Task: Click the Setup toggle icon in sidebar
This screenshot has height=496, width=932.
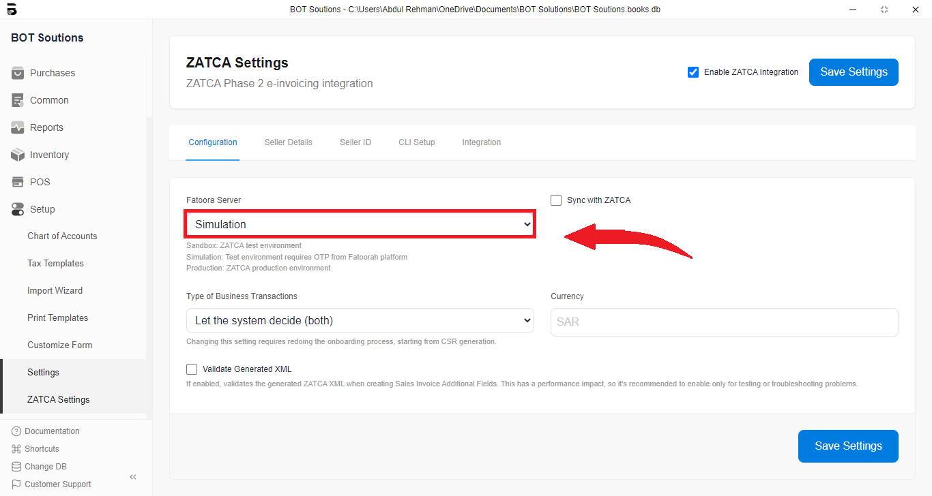Action: [18, 209]
